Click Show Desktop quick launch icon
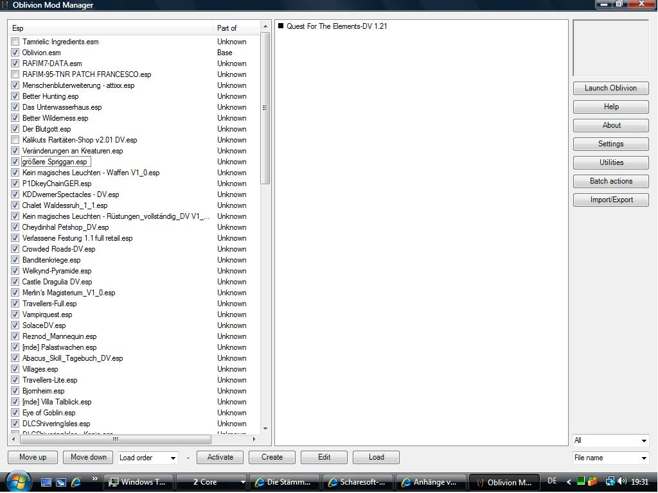Screen dimensions: 658x493 [46, 482]
